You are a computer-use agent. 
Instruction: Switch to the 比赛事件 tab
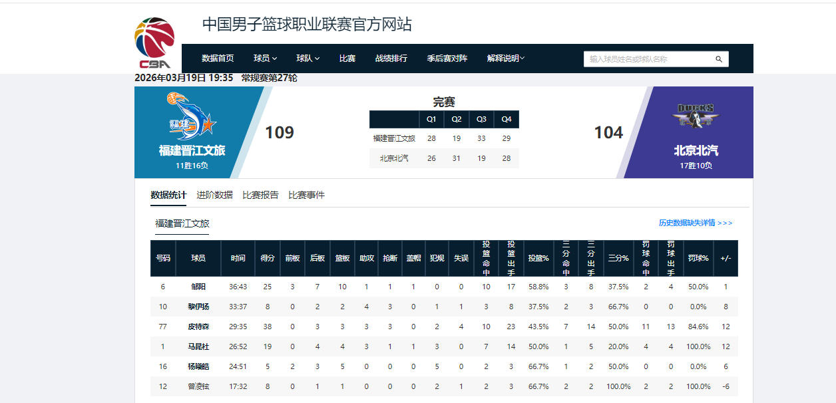pos(306,195)
